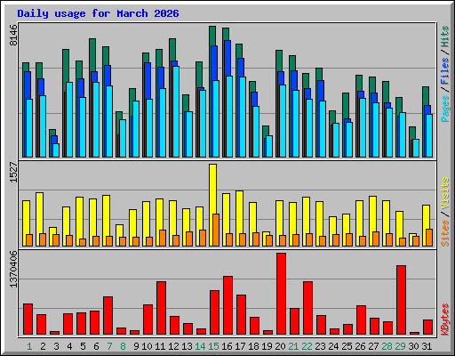Click the red KBytes bar for day 22
455x356 pixels.
[307, 308]
